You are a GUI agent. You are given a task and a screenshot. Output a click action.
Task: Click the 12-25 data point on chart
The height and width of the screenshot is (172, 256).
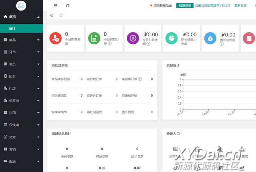click(x=234, y=110)
